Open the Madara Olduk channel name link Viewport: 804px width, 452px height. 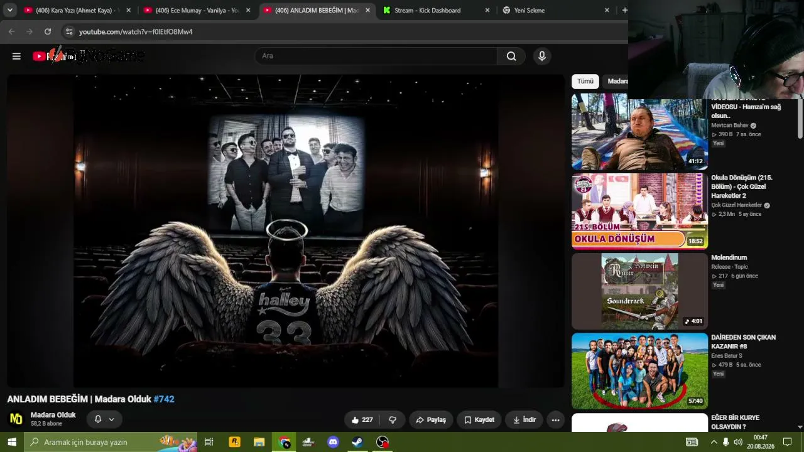[53, 415]
